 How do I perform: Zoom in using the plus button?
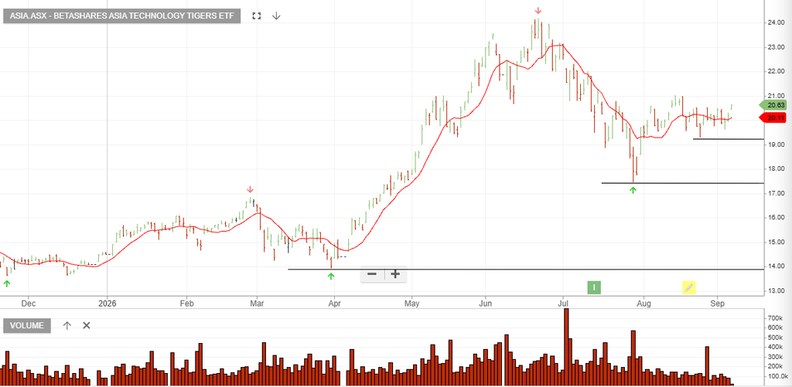pyautogui.click(x=395, y=274)
